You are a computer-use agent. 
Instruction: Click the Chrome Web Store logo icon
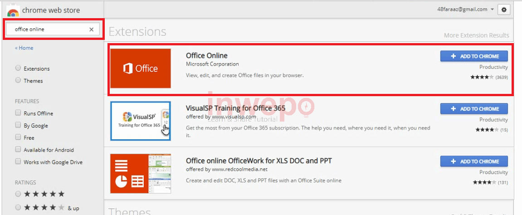(13, 11)
